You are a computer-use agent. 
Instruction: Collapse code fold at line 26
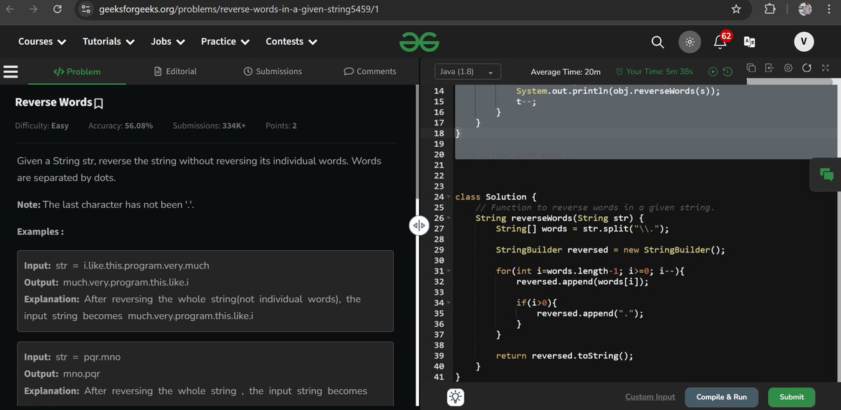coord(448,218)
